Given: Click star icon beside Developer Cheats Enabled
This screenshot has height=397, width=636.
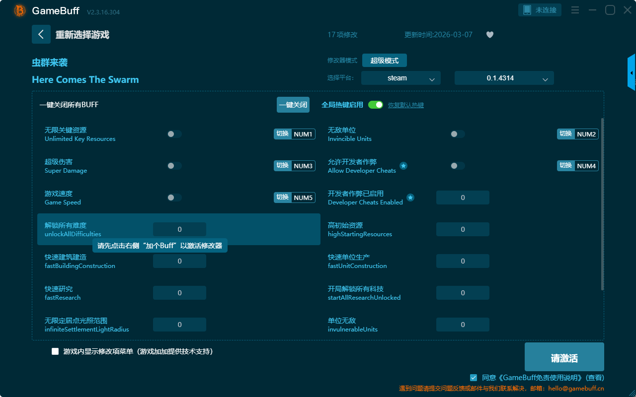Looking at the screenshot, I should click(x=410, y=198).
